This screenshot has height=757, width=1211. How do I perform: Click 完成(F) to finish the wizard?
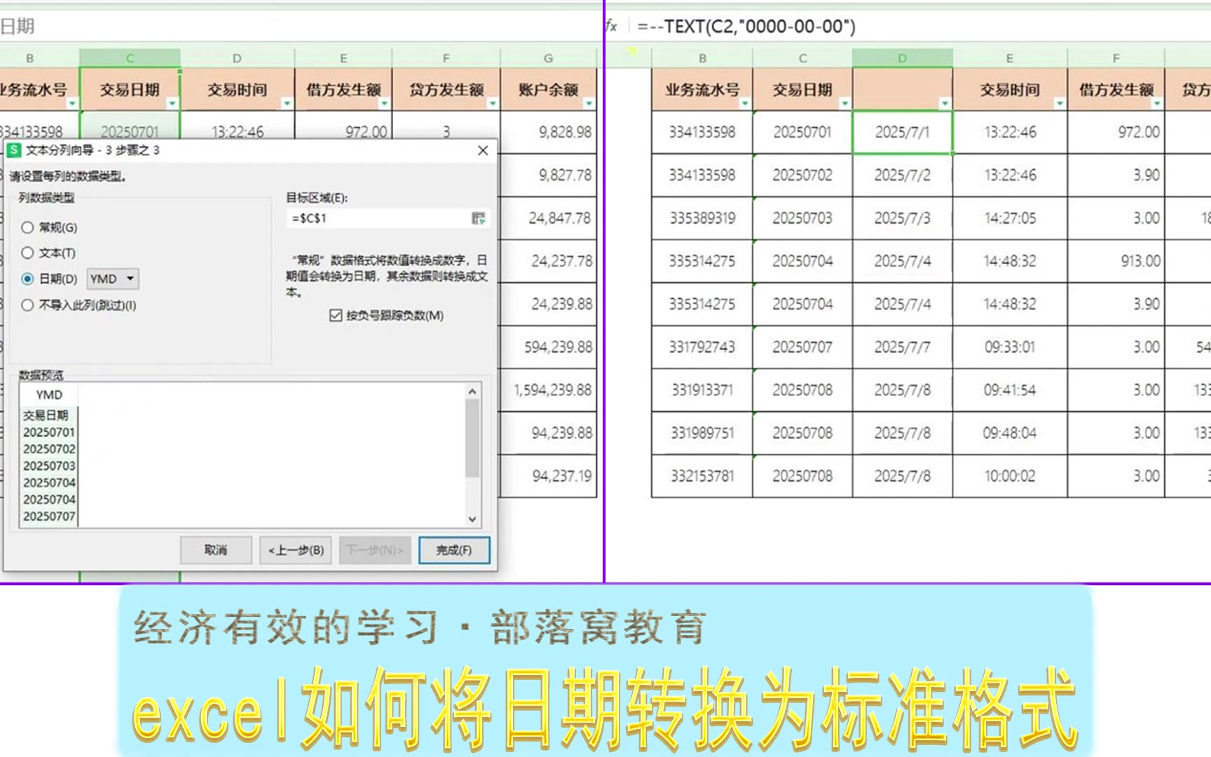pos(454,550)
